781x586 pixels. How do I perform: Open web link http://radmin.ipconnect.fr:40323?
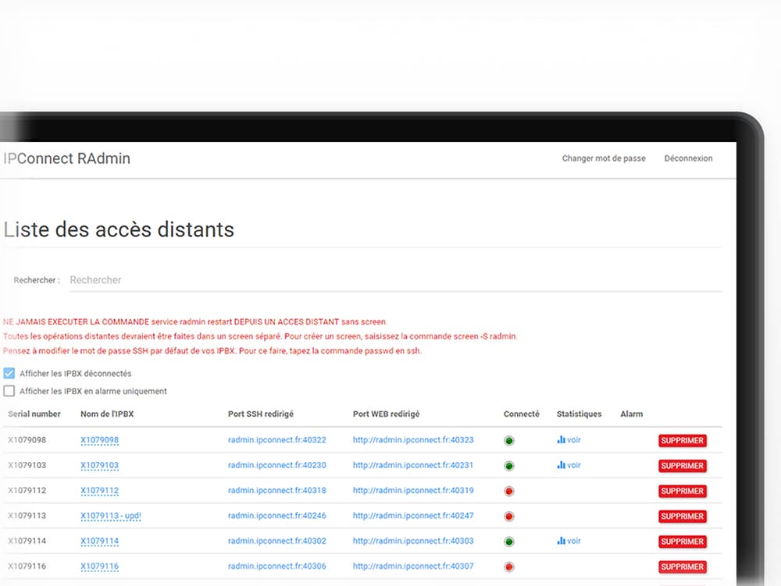413,440
